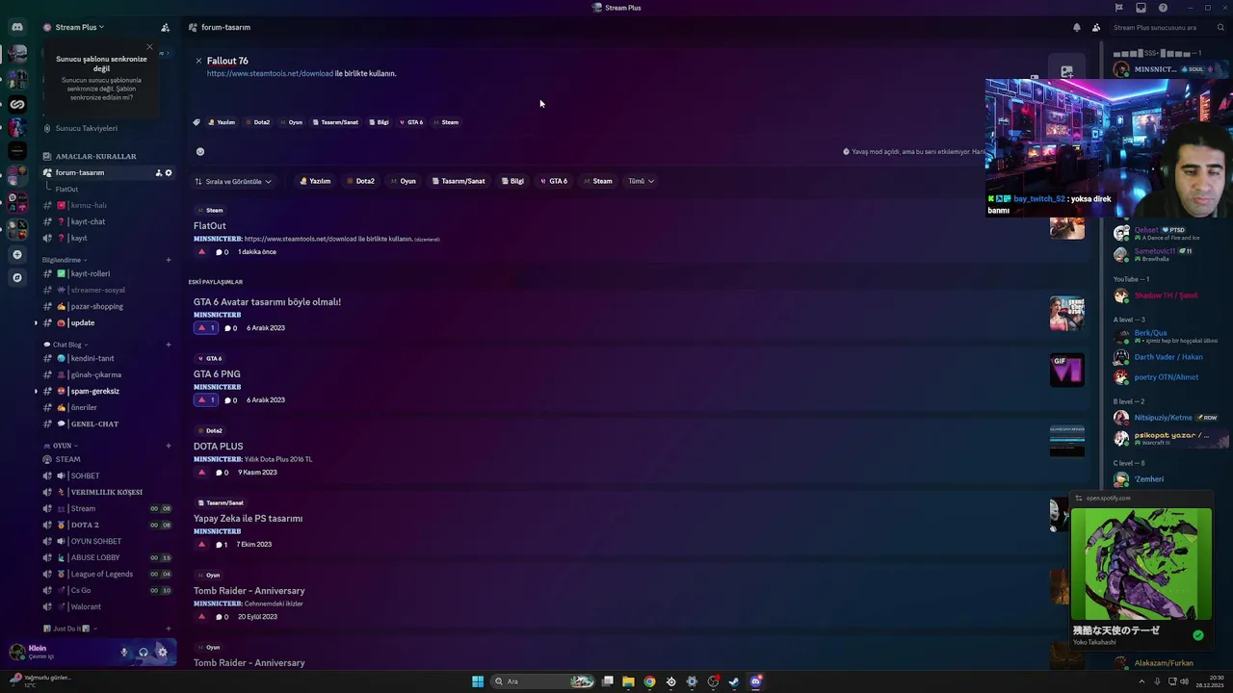Viewport: 1233px width, 693px height.
Task: Open the emoji picker in new post
Action: [x=200, y=151]
